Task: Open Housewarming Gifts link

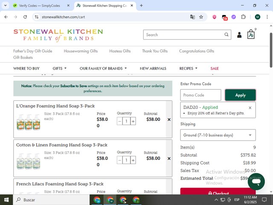Action: 81,51
